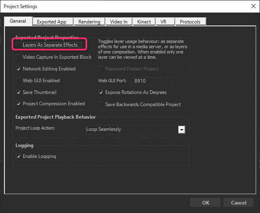The width and height of the screenshot is (260, 213).
Task: Toggle Save Thumbnail checkbox
Action: point(18,92)
